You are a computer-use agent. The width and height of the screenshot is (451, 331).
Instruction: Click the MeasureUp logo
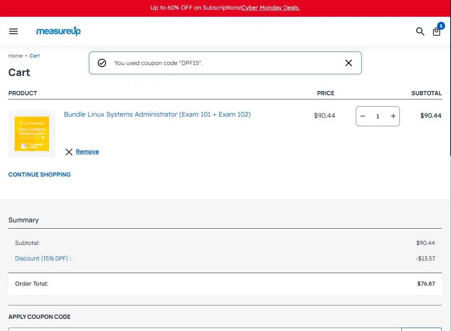pos(58,31)
